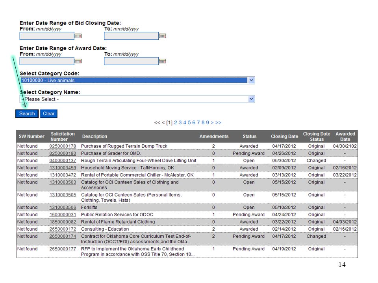The height and width of the screenshot is (283, 378).
Task: Go to results page 6
Action: coord(194,123)
